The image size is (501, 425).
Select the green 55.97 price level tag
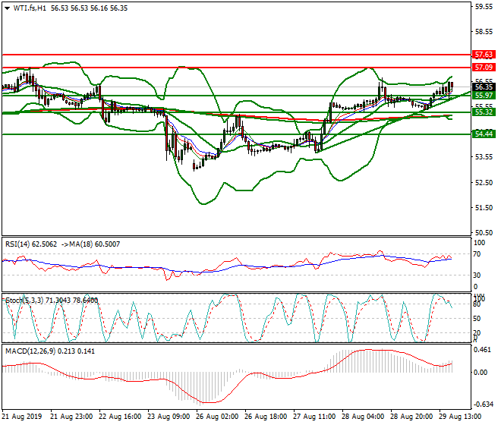484,96
